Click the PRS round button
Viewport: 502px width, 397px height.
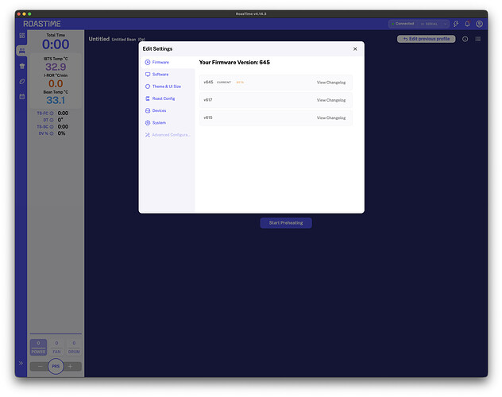56,366
